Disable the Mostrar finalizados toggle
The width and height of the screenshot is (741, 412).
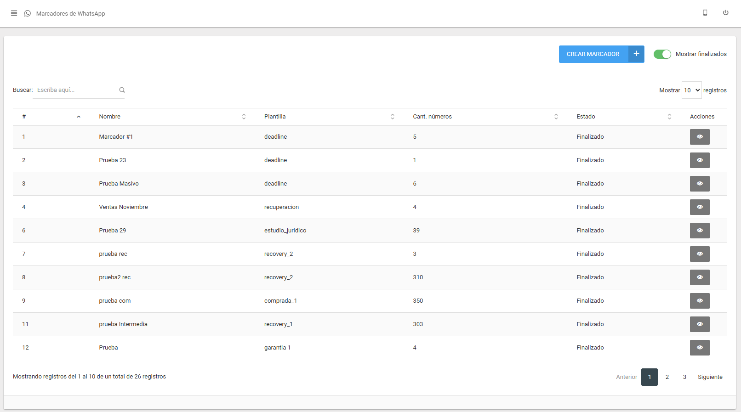pos(662,54)
